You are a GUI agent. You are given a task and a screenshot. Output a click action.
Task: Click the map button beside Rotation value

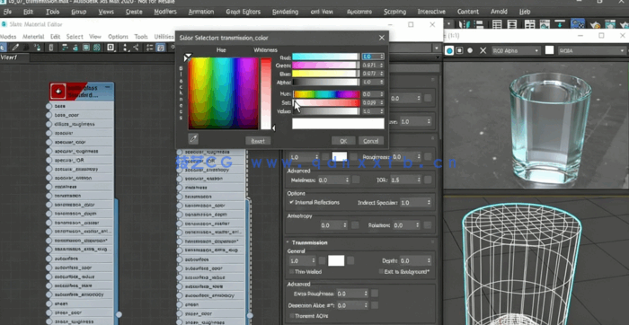coord(428,225)
